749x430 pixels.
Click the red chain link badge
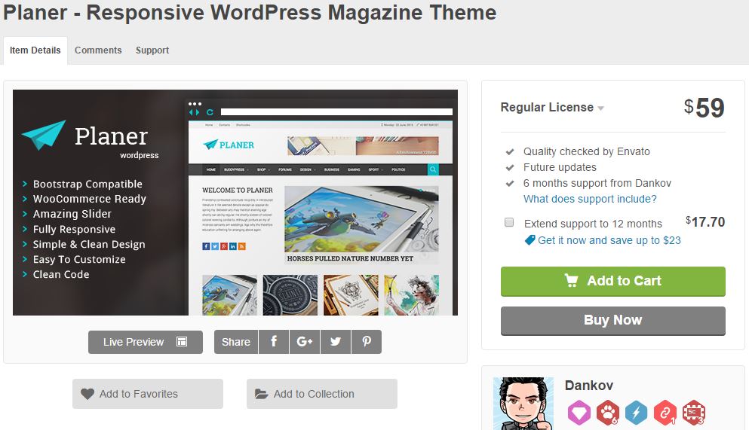(665, 413)
